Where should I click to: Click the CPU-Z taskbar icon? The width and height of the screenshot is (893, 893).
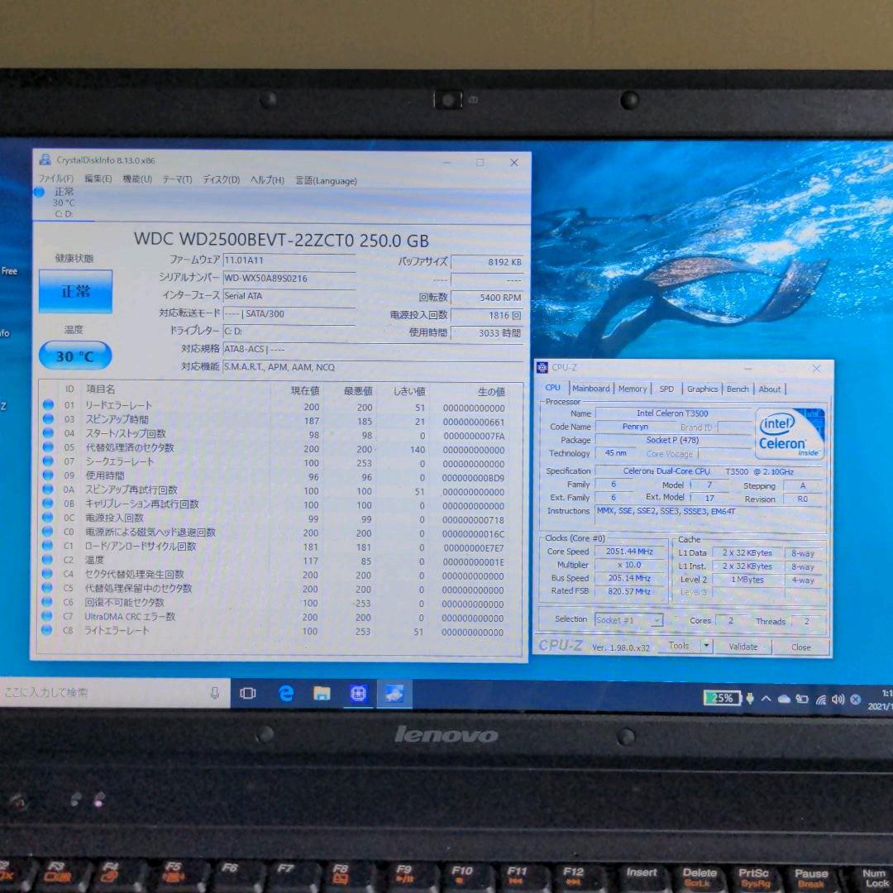358,693
